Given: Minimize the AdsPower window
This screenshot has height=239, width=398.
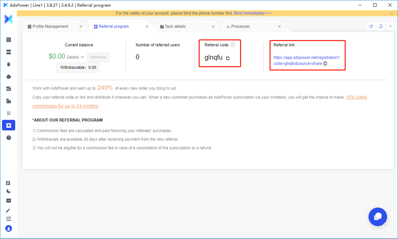Looking at the screenshot, I should (360, 5).
